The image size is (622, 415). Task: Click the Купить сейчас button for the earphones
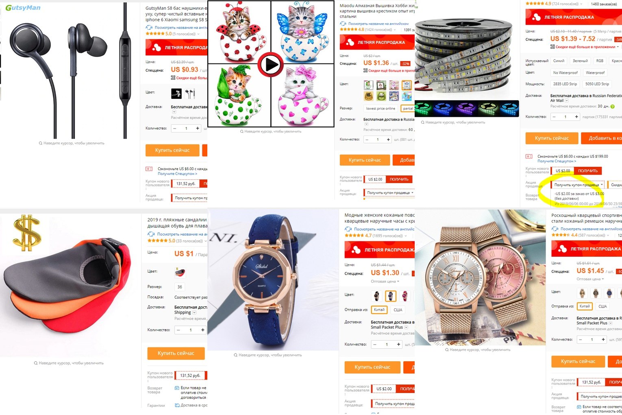click(x=172, y=150)
